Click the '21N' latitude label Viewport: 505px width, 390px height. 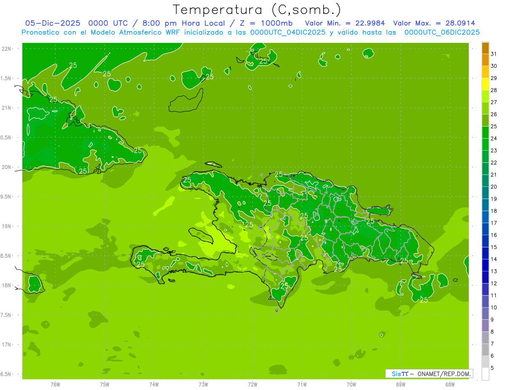(x=7, y=108)
